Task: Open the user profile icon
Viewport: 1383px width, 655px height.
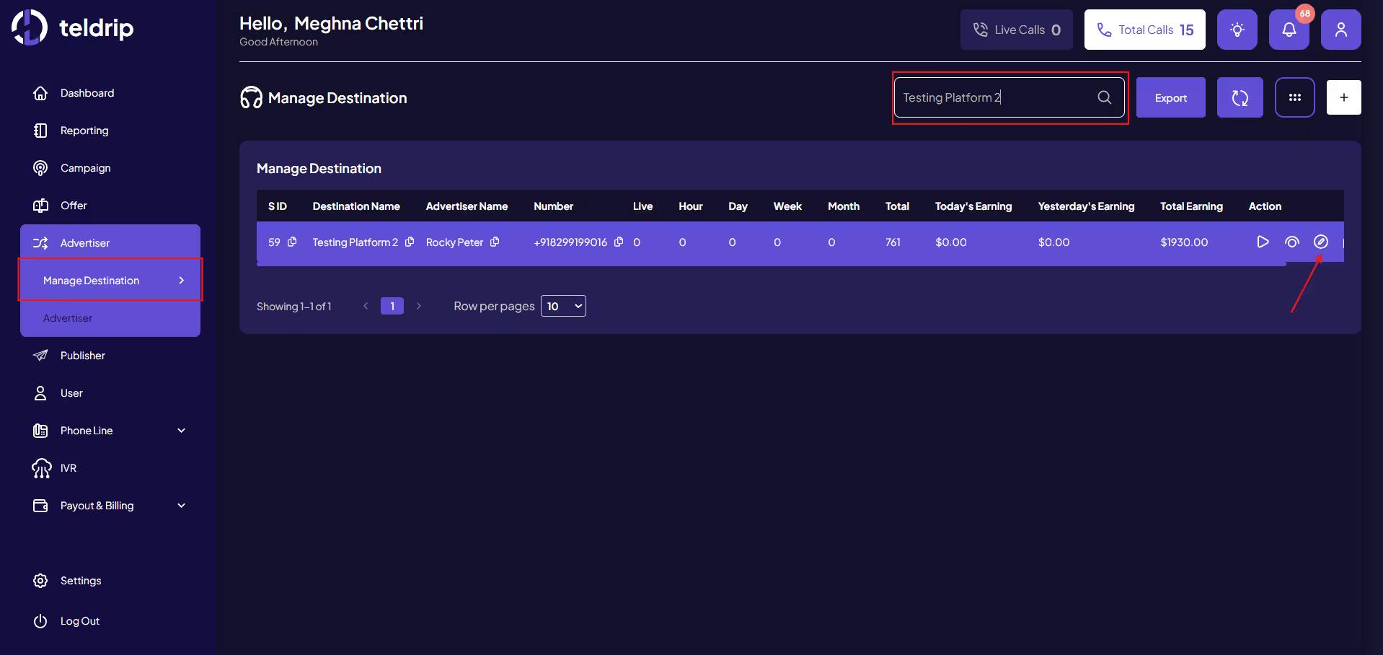Action: (1340, 30)
